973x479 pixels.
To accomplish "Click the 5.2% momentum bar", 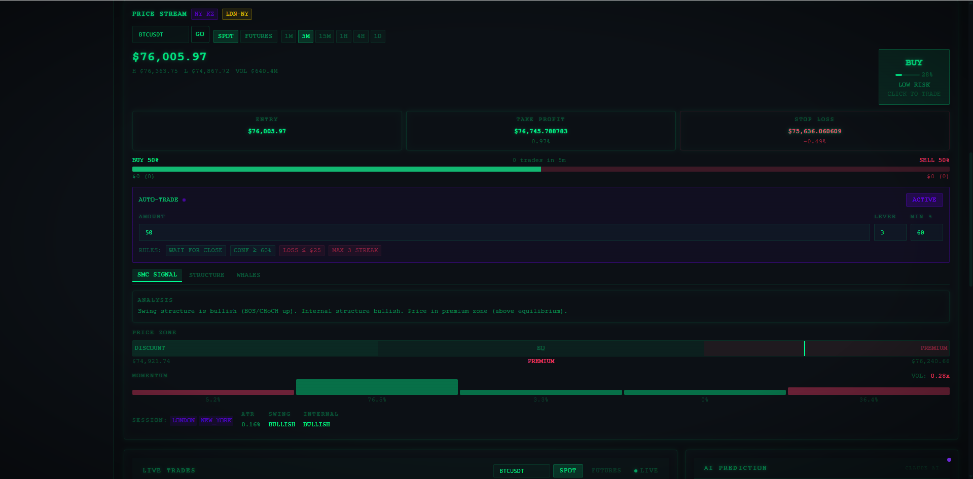I will pyautogui.click(x=213, y=392).
